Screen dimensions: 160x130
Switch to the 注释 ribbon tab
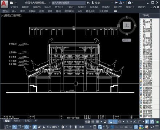click(22, 11)
